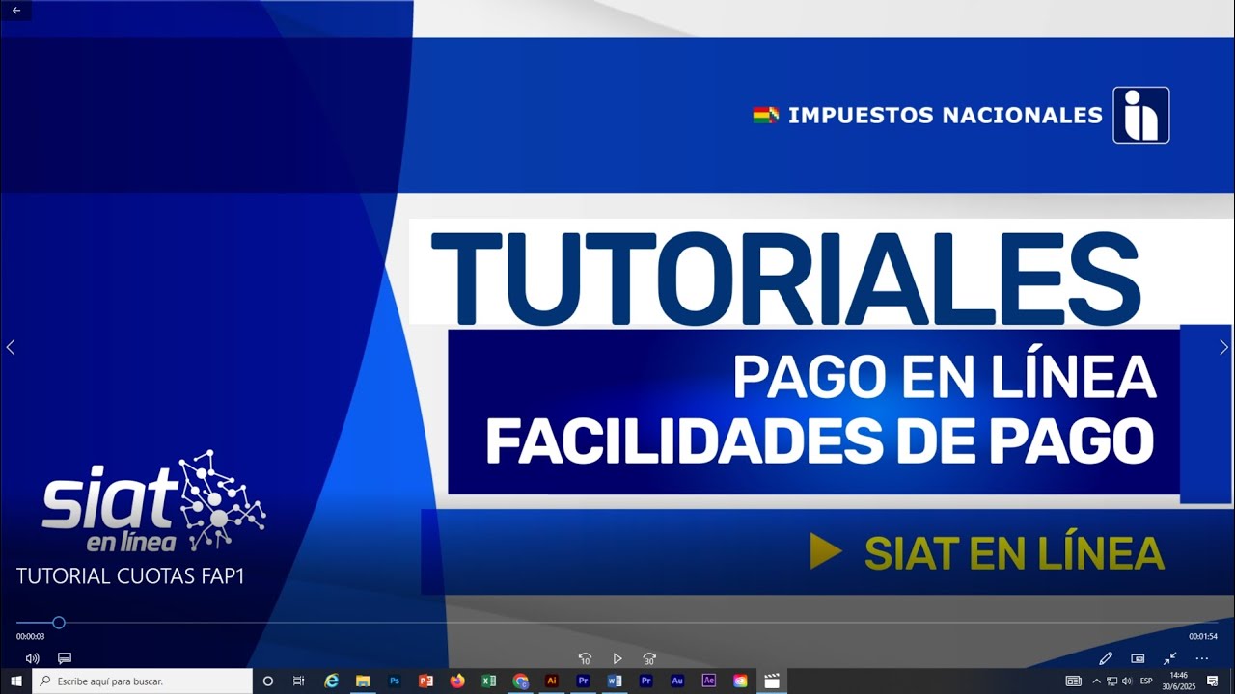Open Adobe Audition from the taskbar
The image size is (1235, 694).
coord(677,681)
